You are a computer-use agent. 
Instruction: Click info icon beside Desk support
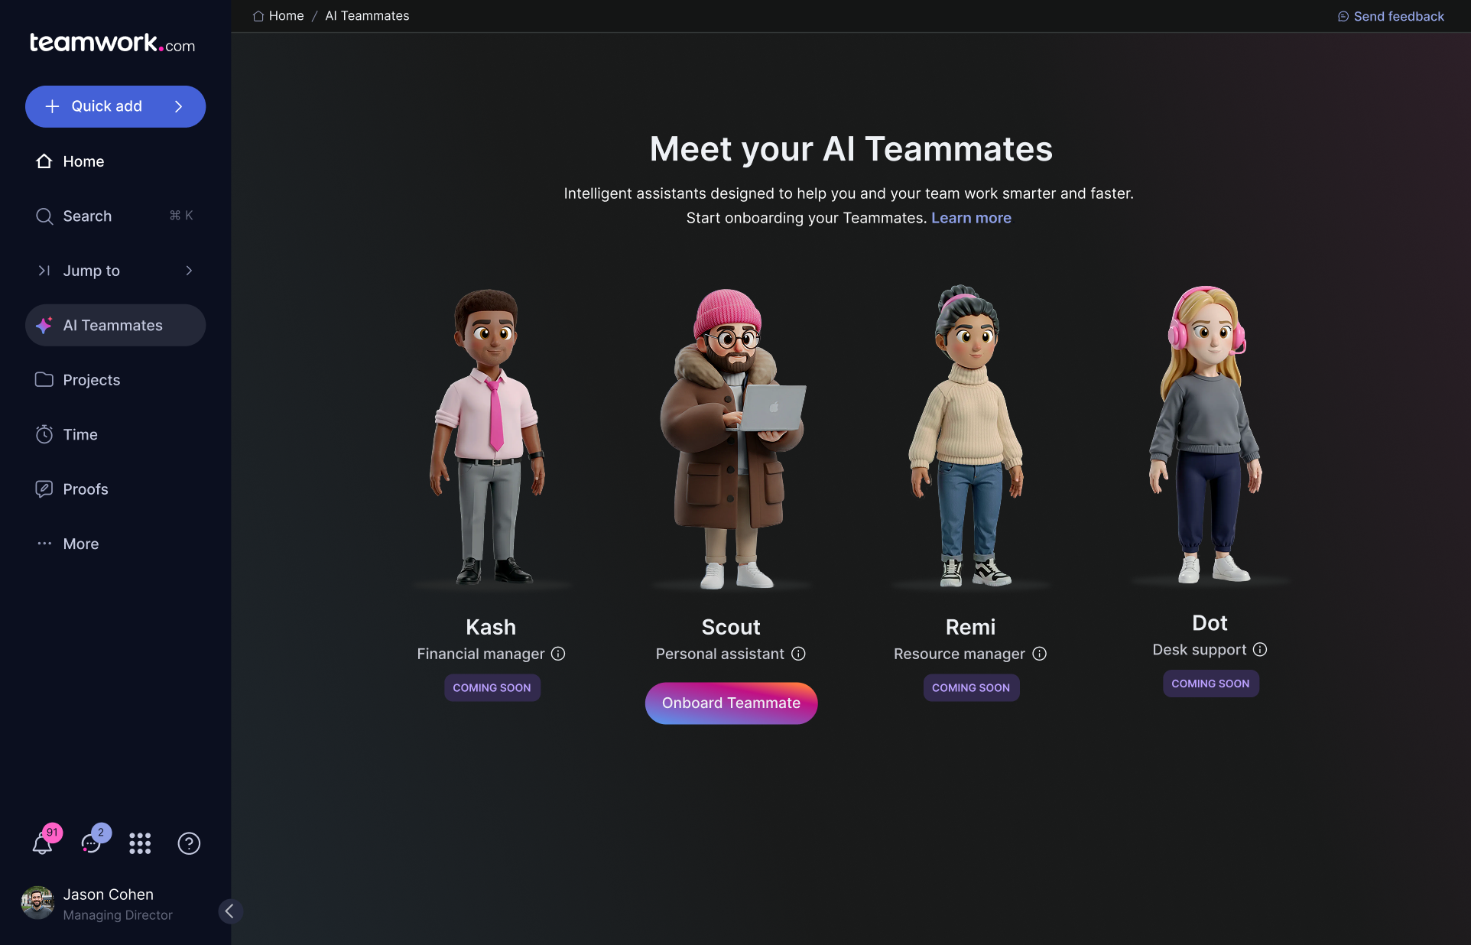point(1260,649)
